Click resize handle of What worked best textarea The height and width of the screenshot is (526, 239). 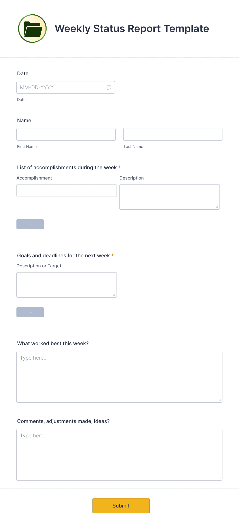(219, 400)
